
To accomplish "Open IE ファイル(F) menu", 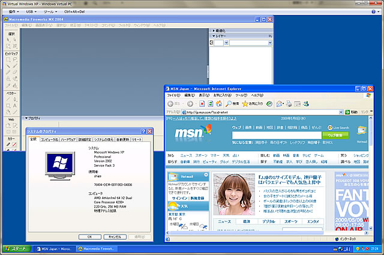I will point(173,95).
